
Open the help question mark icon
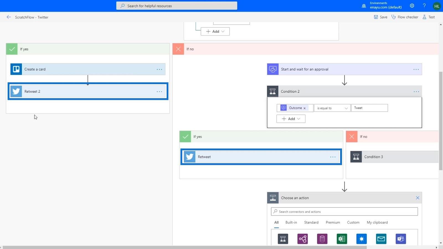click(x=424, y=6)
